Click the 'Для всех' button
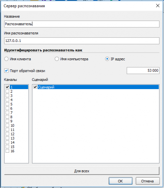The width and height of the screenshot is (164, 188). pyautogui.click(x=82, y=171)
